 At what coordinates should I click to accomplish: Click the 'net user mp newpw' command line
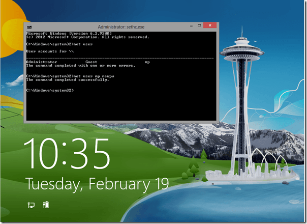(70, 76)
